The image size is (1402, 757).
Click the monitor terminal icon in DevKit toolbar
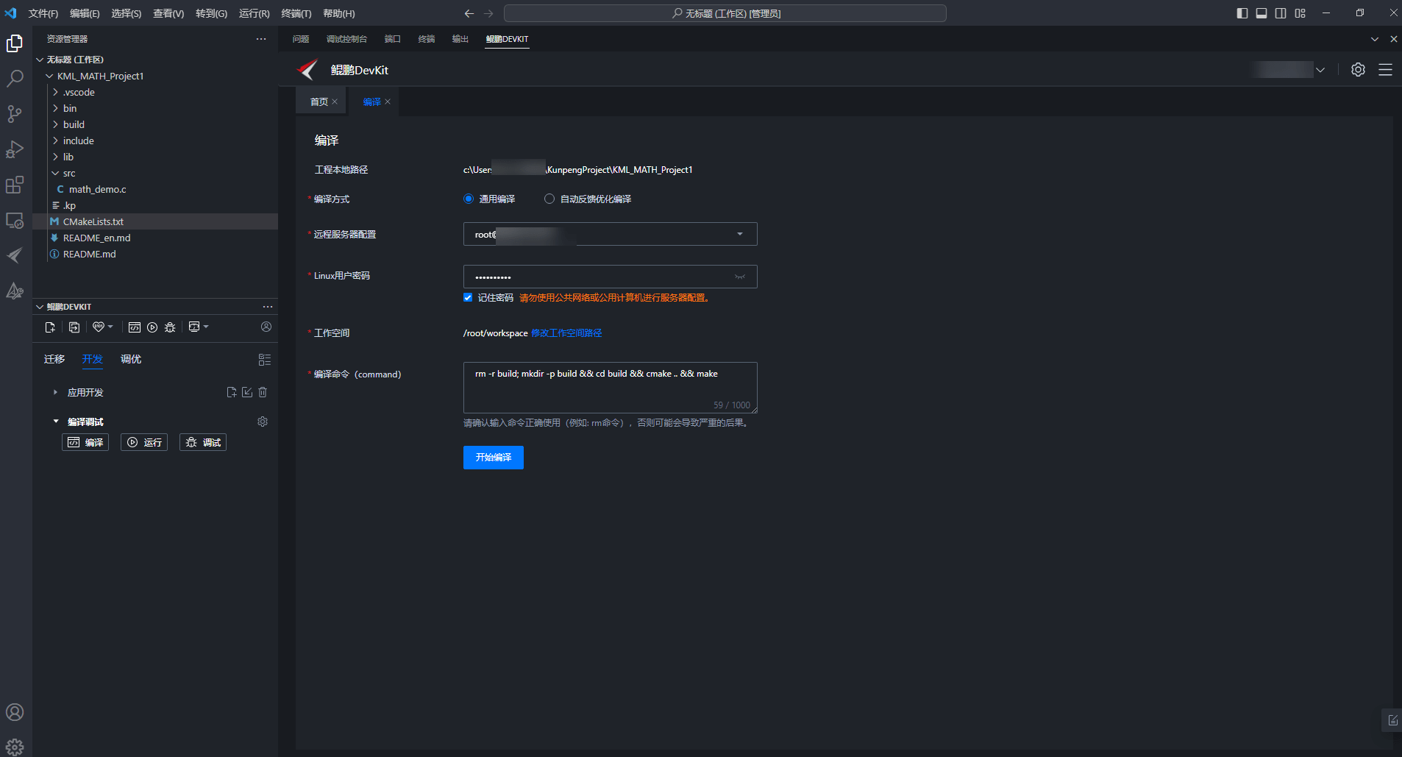coord(194,327)
